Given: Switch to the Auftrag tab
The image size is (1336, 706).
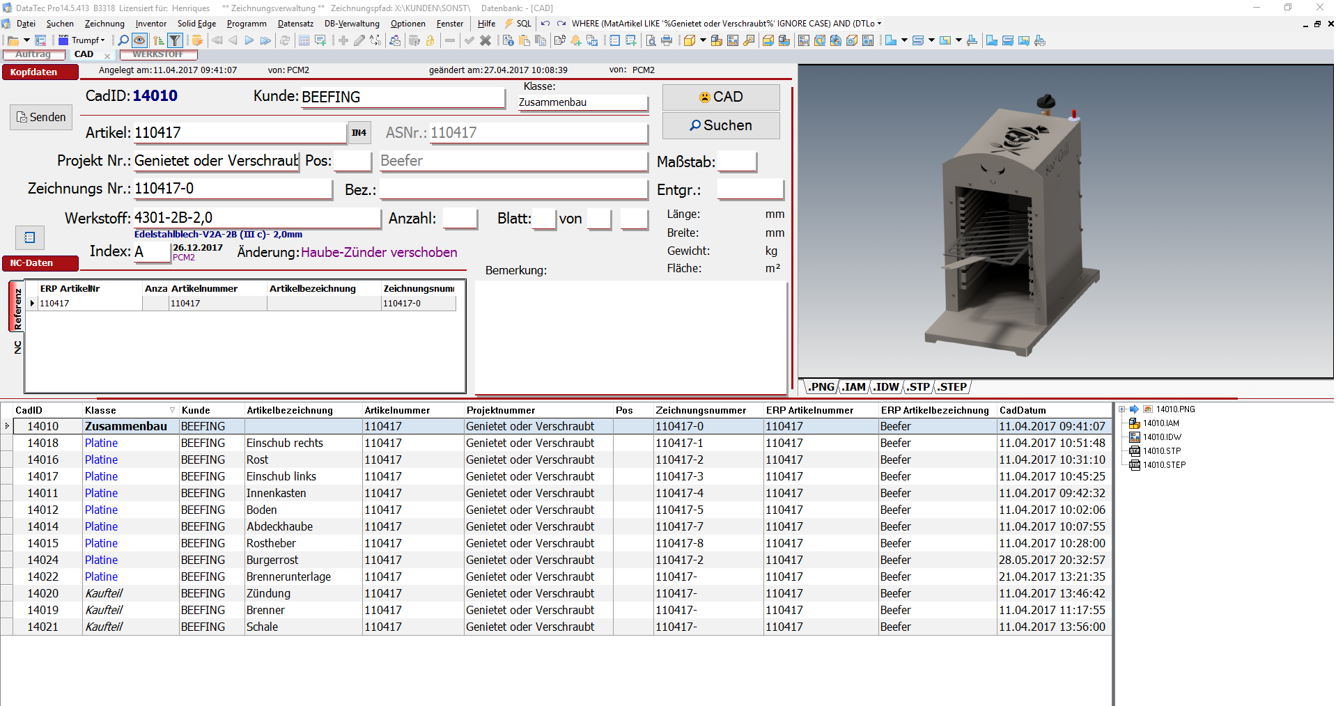Looking at the screenshot, I should 33,54.
